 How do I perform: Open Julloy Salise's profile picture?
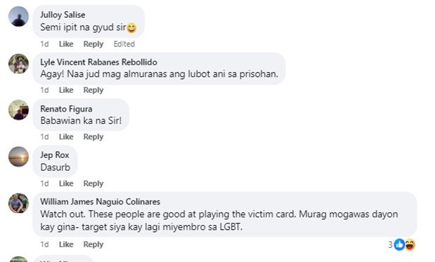[x=19, y=17]
